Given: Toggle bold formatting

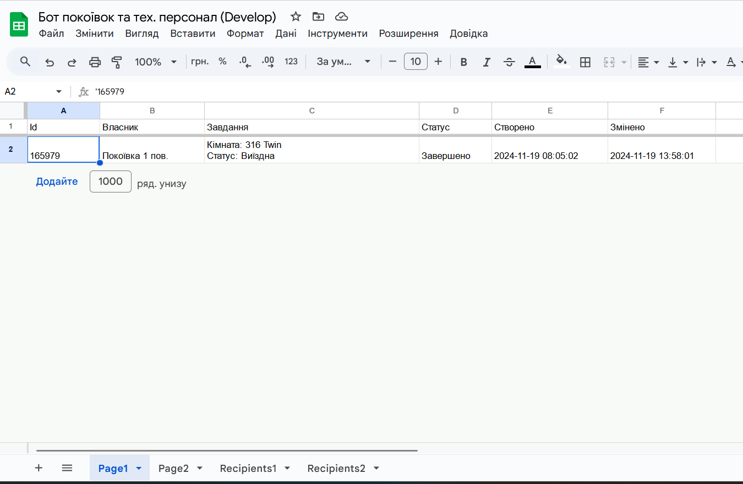Looking at the screenshot, I should [x=463, y=62].
